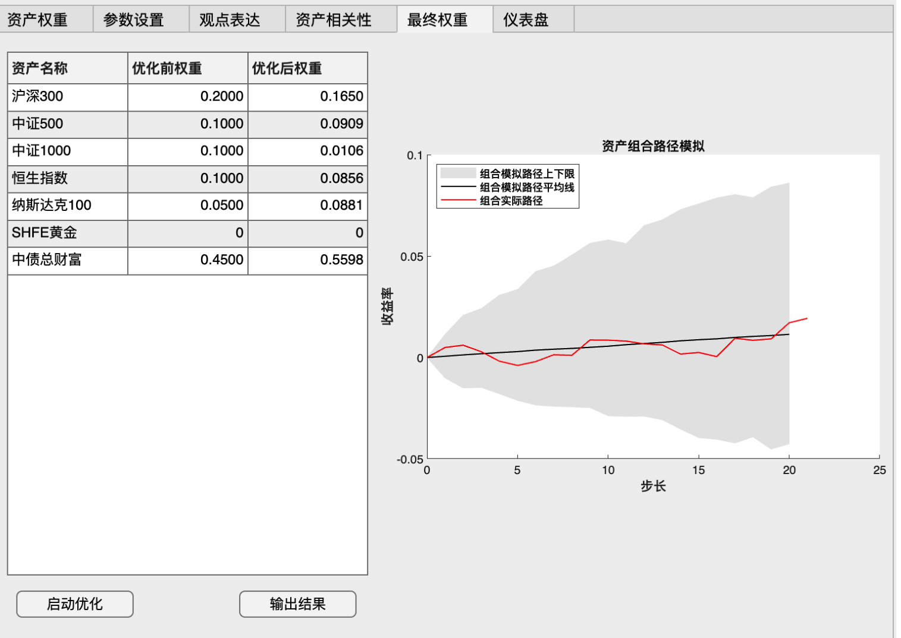The height and width of the screenshot is (638, 901).
Task: Click the gray swatch in chart legend
Action: pyautogui.click(x=458, y=173)
